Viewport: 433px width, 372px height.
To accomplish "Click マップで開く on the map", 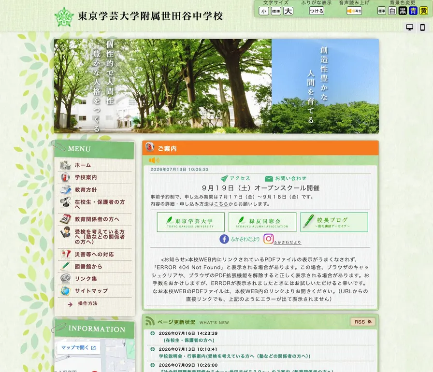I will (x=78, y=348).
